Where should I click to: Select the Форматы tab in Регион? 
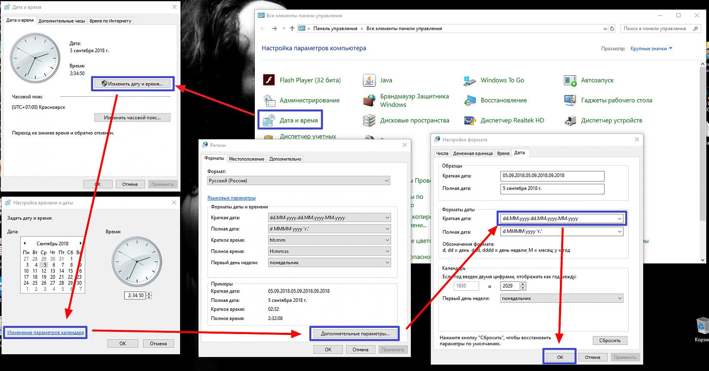pos(214,158)
